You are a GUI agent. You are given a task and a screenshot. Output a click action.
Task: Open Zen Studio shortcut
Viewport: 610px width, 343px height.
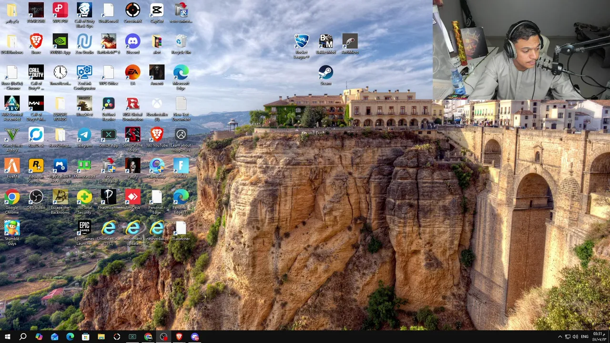84,44
